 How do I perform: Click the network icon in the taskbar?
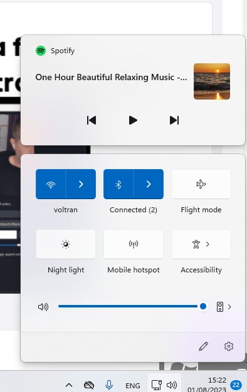click(157, 385)
